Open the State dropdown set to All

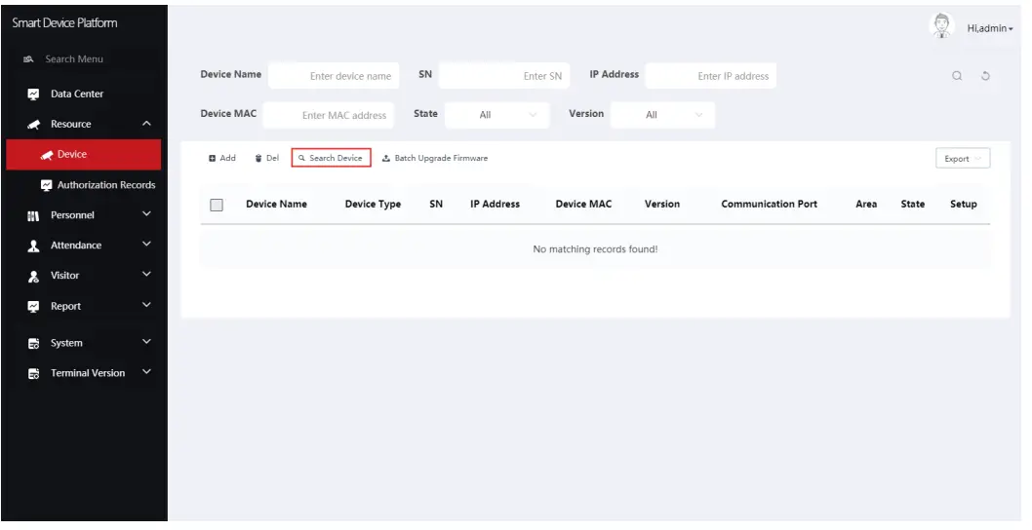coord(496,115)
